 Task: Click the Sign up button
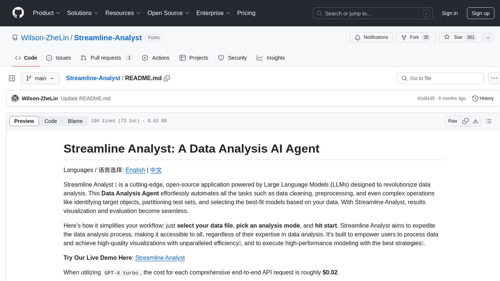[x=481, y=13]
